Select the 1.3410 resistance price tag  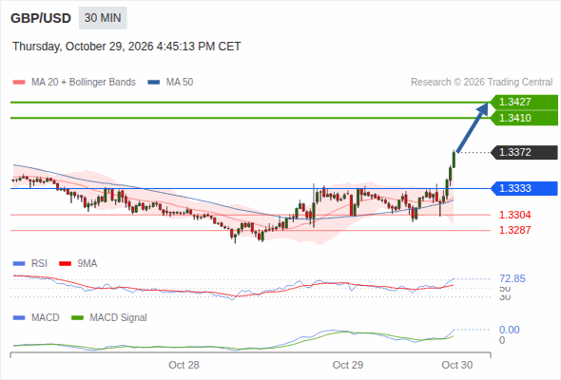524,118
